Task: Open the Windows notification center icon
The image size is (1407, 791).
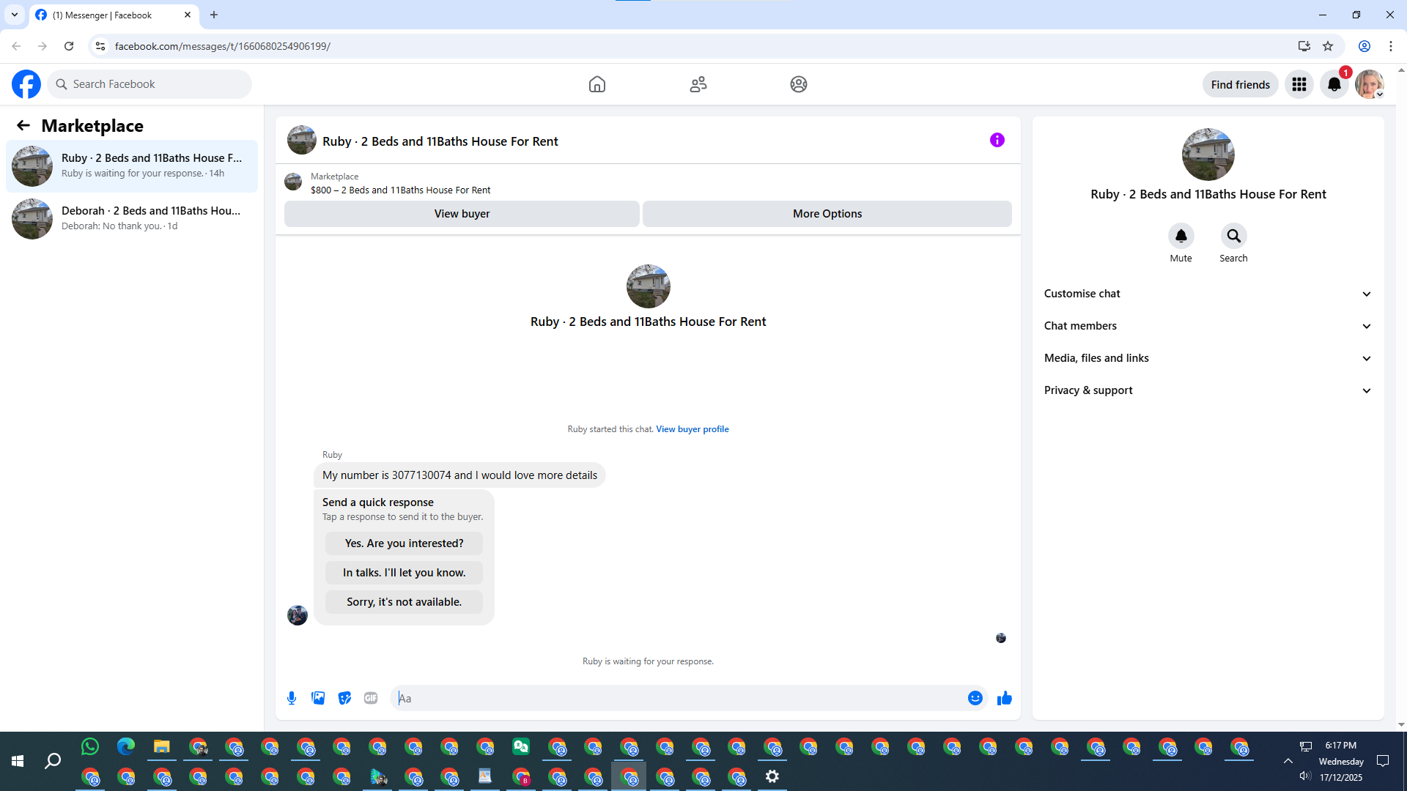Action: (x=1383, y=761)
